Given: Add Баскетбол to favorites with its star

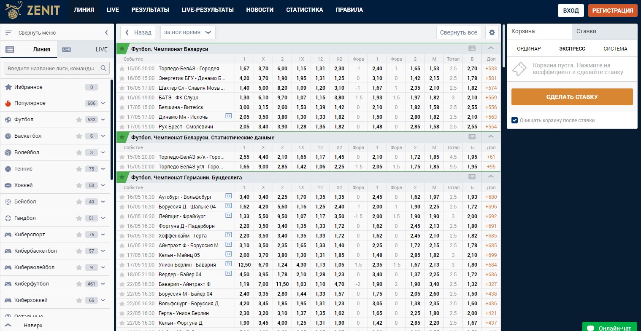Looking at the screenshot, I should (x=79, y=136).
